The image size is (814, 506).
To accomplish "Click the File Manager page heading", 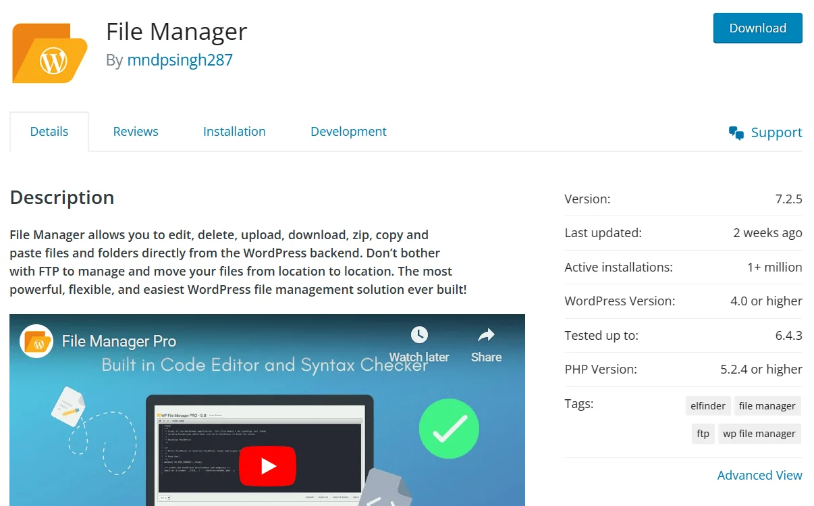I will [x=177, y=31].
